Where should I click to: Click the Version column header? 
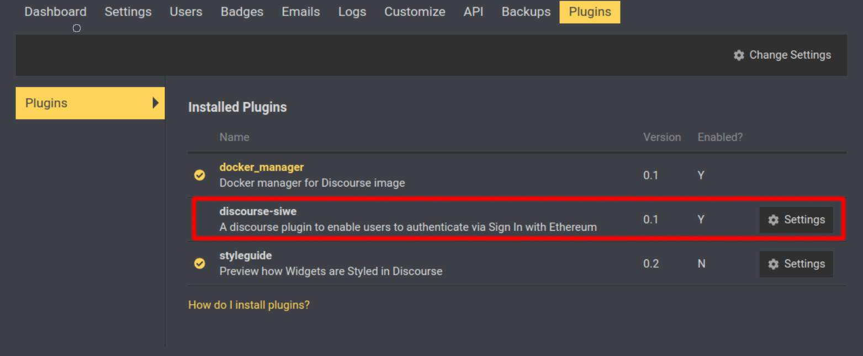point(662,137)
